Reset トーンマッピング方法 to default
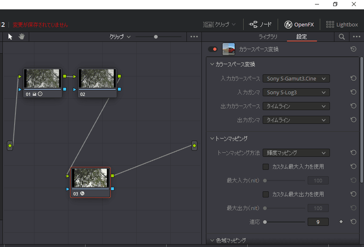Image resolution: width=364 pixels, height=247 pixels. (353, 153)
